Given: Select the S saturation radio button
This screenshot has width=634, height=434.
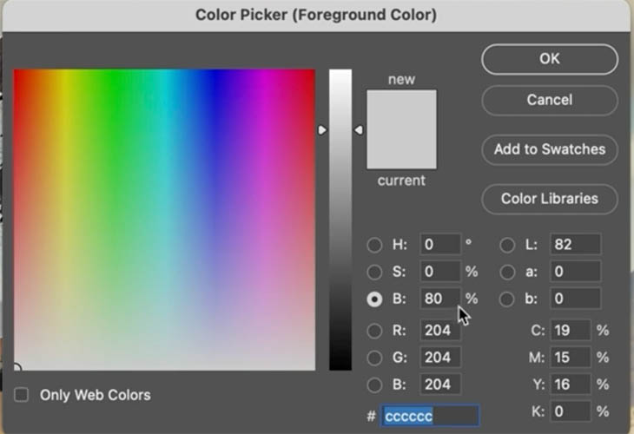Looking at the screenshot, I should (374, 272).
